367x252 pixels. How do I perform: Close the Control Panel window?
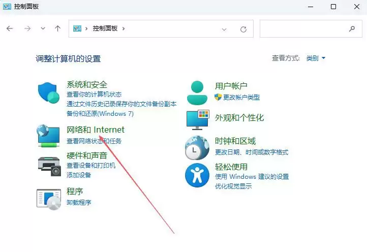tap(357, 7)
